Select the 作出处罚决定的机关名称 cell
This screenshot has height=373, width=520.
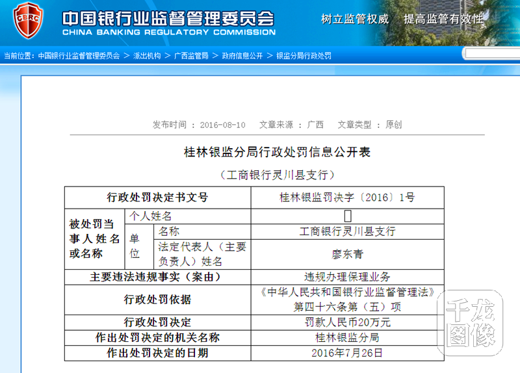coord(157,337)
